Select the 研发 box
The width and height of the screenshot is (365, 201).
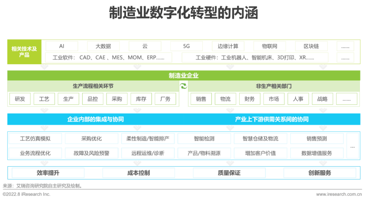pyautogui.click(x=20, y=99)
